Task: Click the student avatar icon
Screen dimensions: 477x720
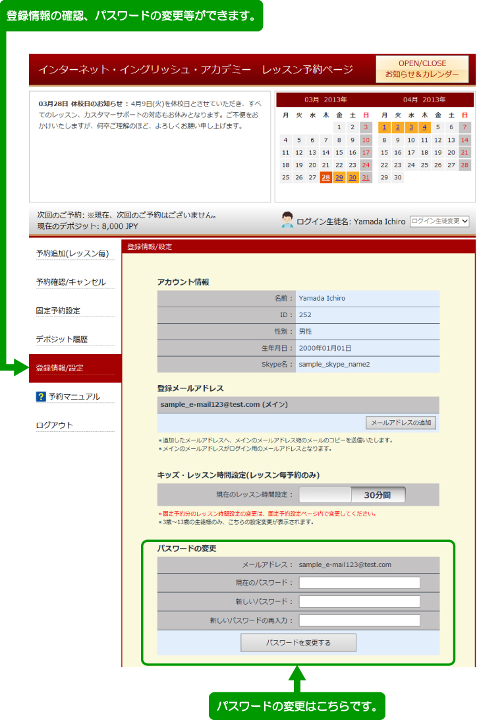Action: (x=287, y=220)
